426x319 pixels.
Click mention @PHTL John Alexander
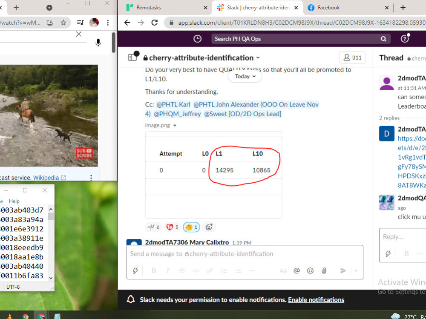[x=226, y=105]
